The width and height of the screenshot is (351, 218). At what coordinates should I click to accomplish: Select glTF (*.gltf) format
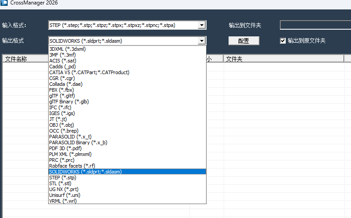127,96
